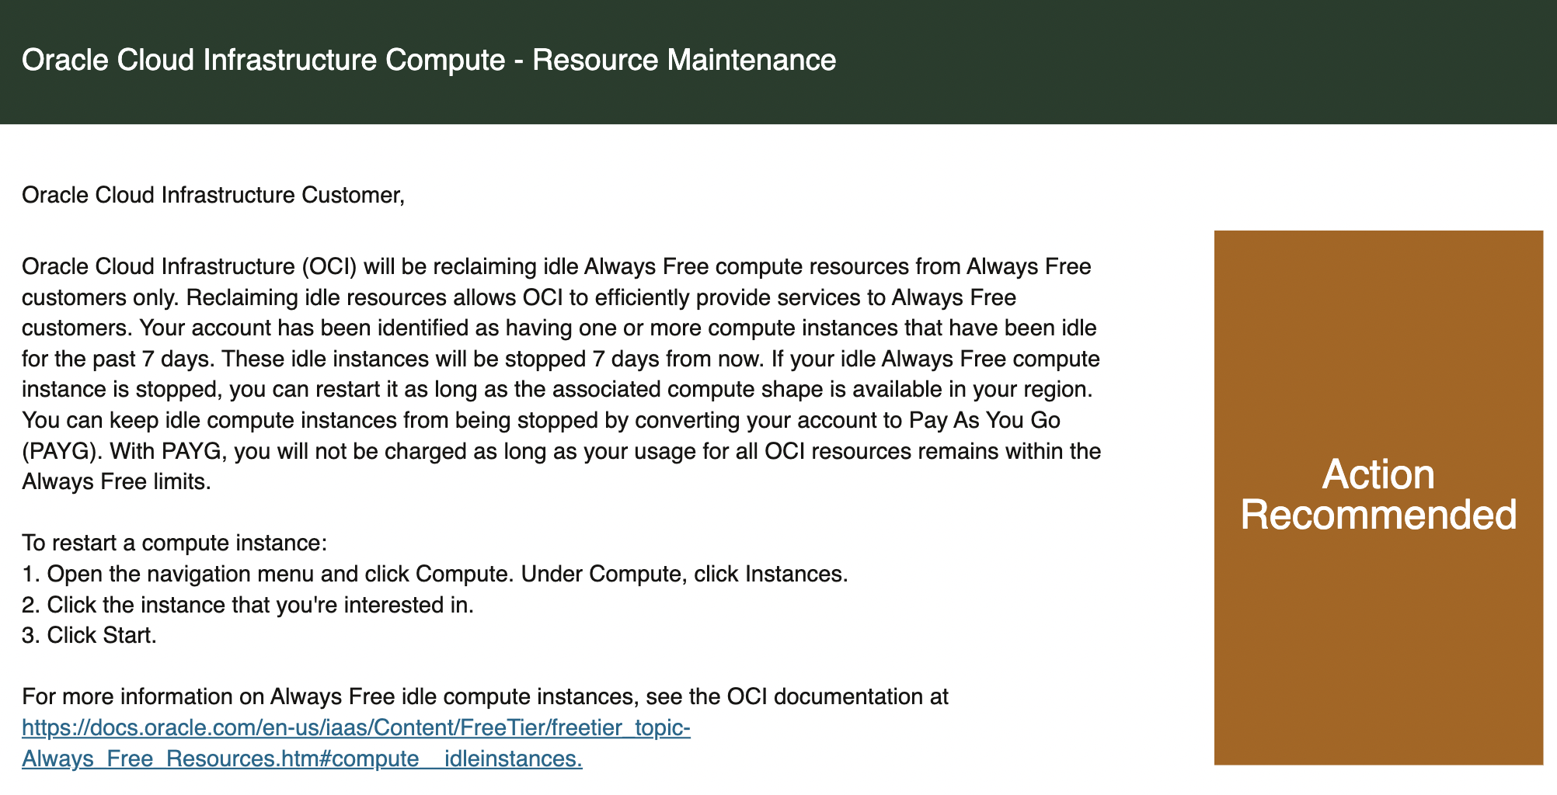Click the word Action in the banner

click(1378, 474)
